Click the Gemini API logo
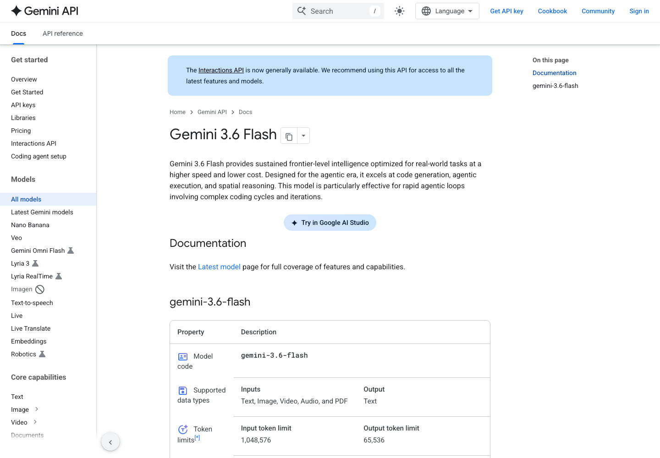 point(44,11)
